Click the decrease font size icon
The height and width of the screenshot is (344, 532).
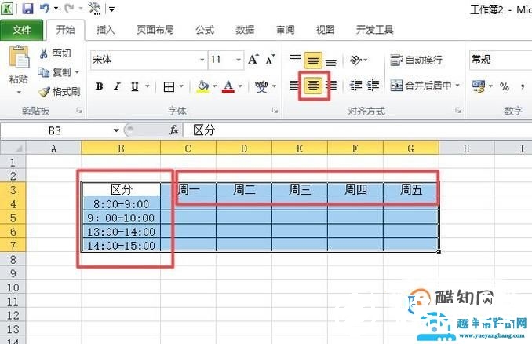point(271,60)
